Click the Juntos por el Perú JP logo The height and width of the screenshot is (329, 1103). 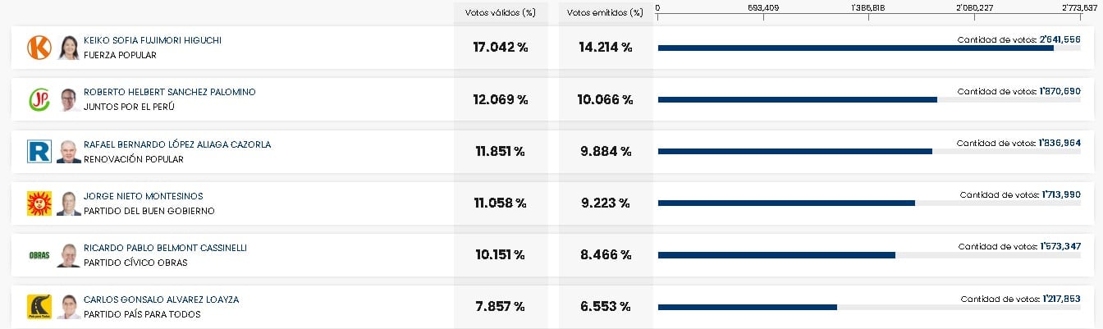pos(39,100)
